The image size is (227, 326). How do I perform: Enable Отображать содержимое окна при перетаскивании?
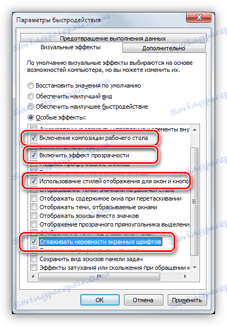pos(33,198)
